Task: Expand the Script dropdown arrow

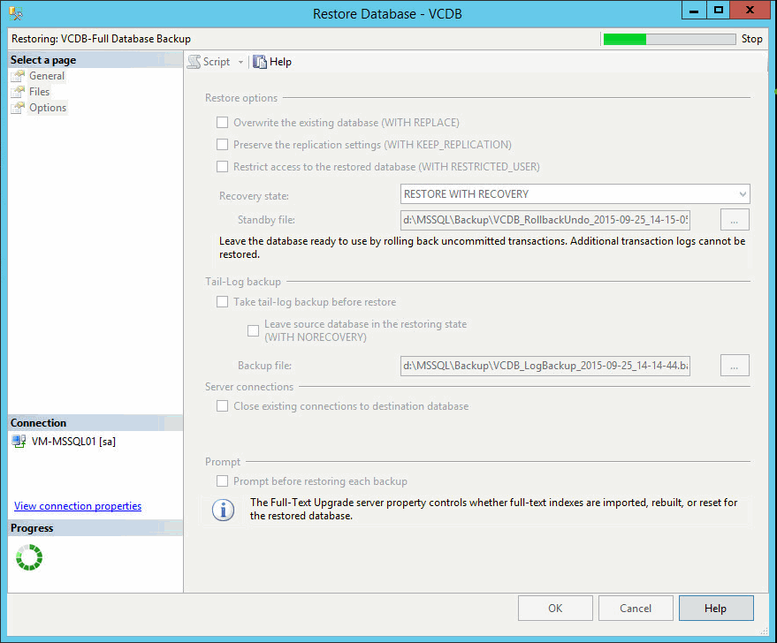Action: (240, 63)
